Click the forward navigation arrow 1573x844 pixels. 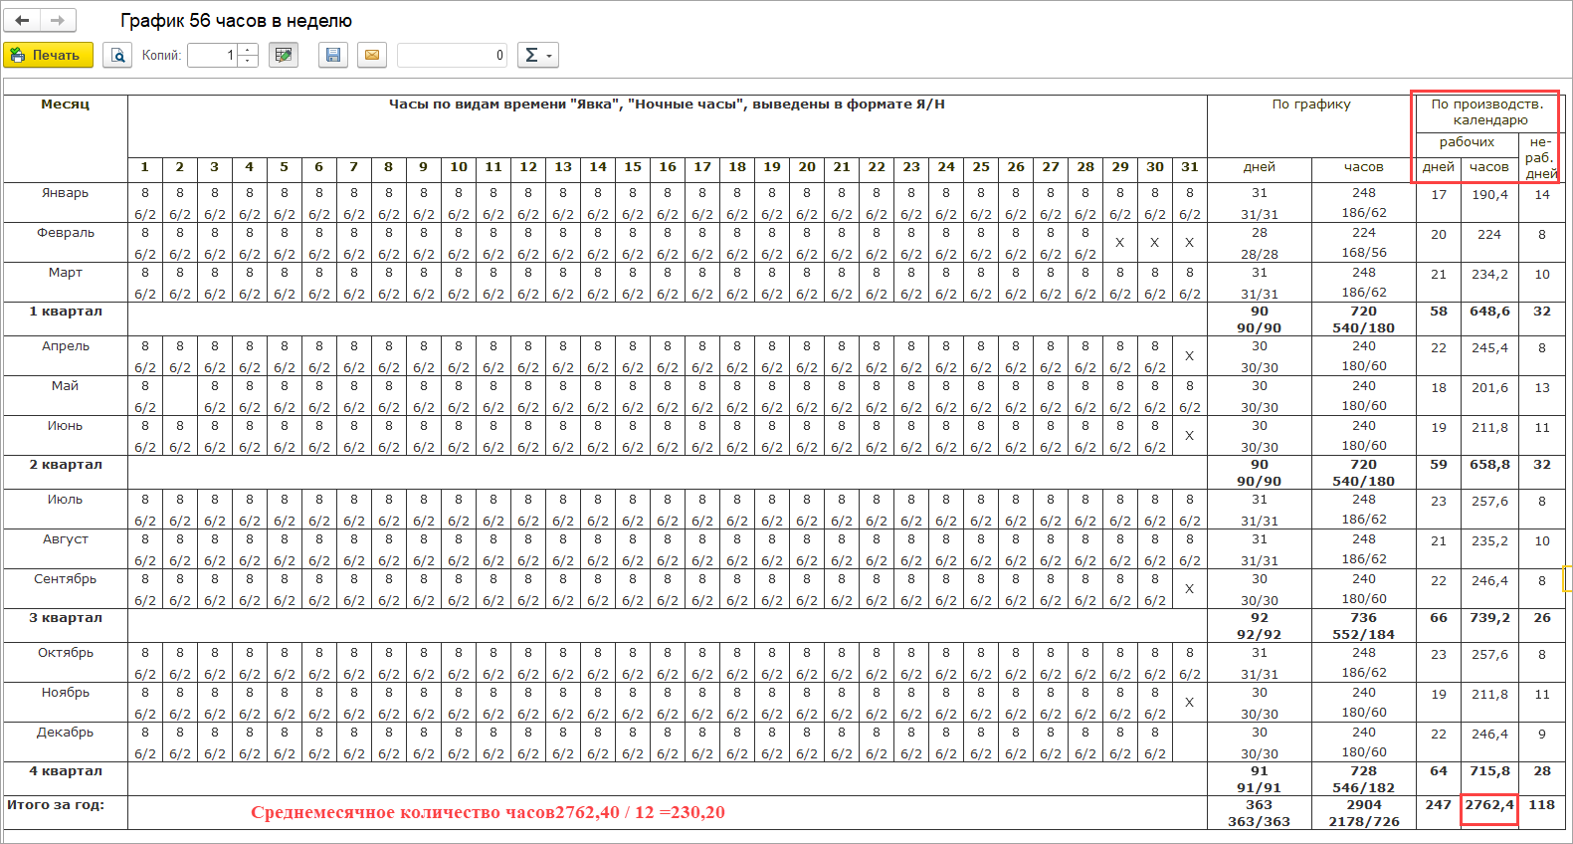click(58, 20)
